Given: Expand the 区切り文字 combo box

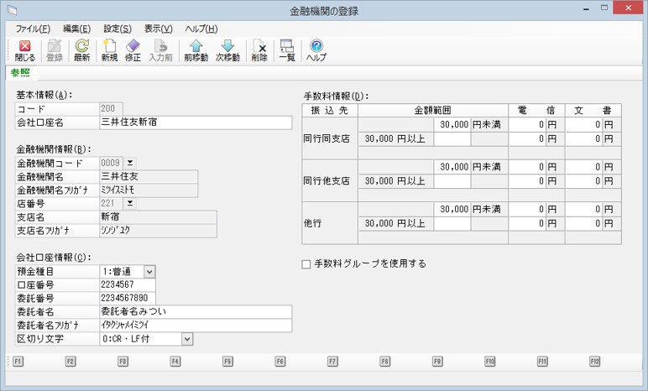Looking at the screenshot, I should coord(187,339).
